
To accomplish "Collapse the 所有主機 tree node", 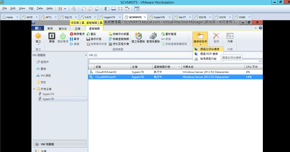I will (34, 89).
